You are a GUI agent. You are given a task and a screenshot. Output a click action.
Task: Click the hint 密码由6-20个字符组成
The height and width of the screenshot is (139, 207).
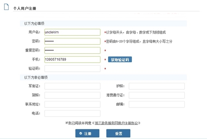pos(122,42)
